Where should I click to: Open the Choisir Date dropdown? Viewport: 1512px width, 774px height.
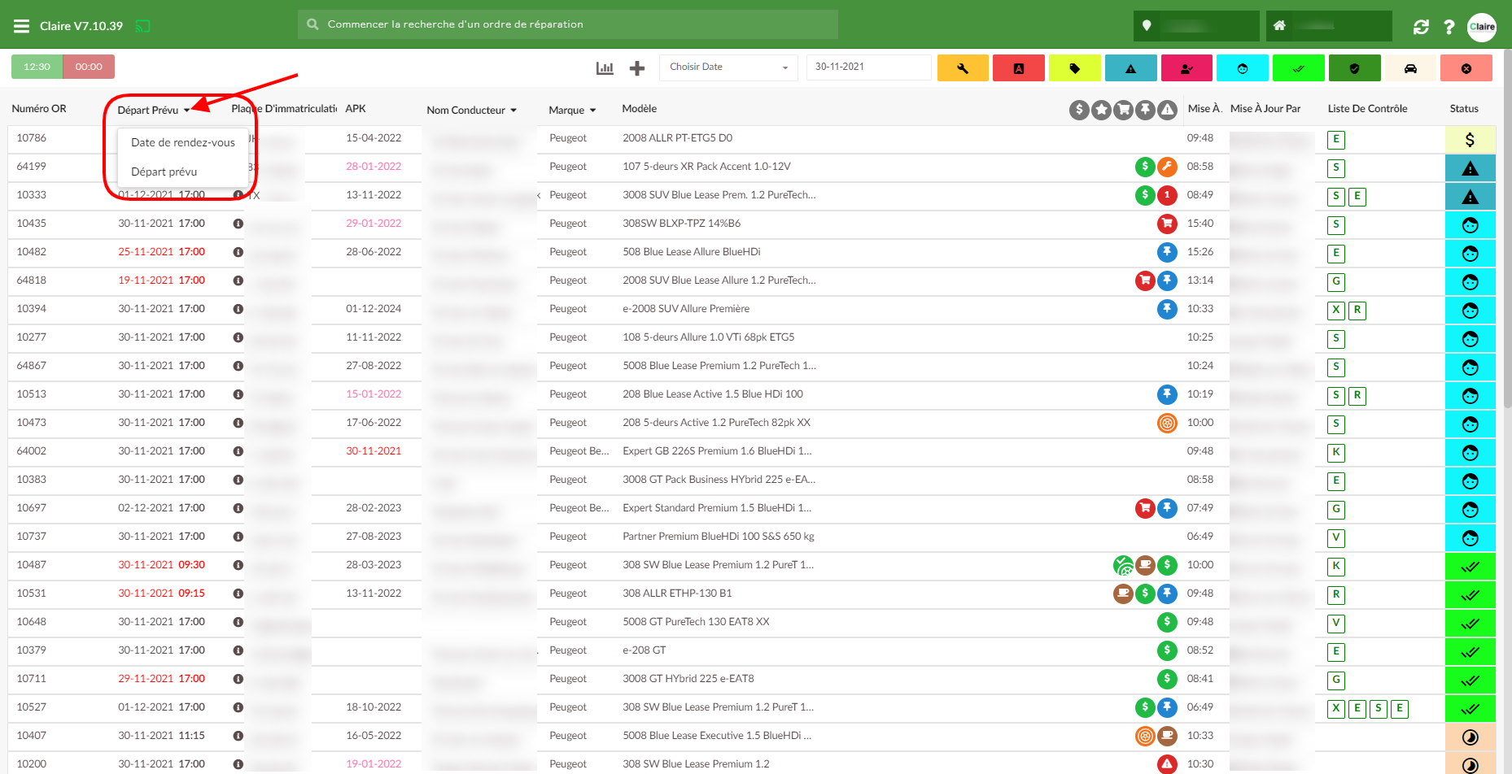728,67
